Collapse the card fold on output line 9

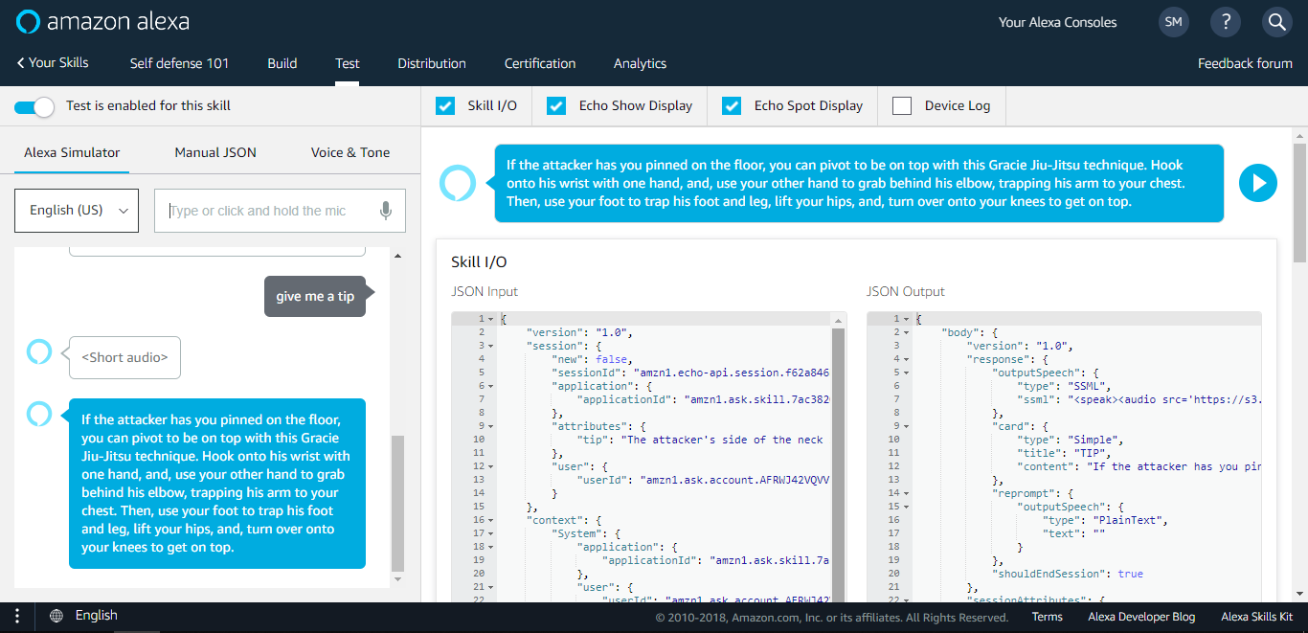click(x=906, y=426)
